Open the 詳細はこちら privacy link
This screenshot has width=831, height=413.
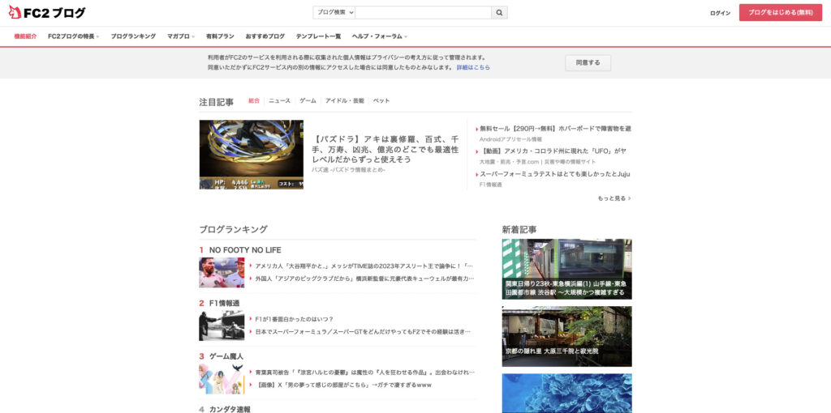pos(473,67)
